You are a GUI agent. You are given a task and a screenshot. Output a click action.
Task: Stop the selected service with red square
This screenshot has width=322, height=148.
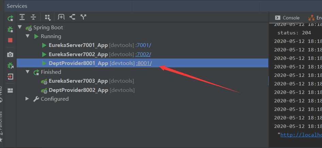pyautogui.click(x=10, y=40)
